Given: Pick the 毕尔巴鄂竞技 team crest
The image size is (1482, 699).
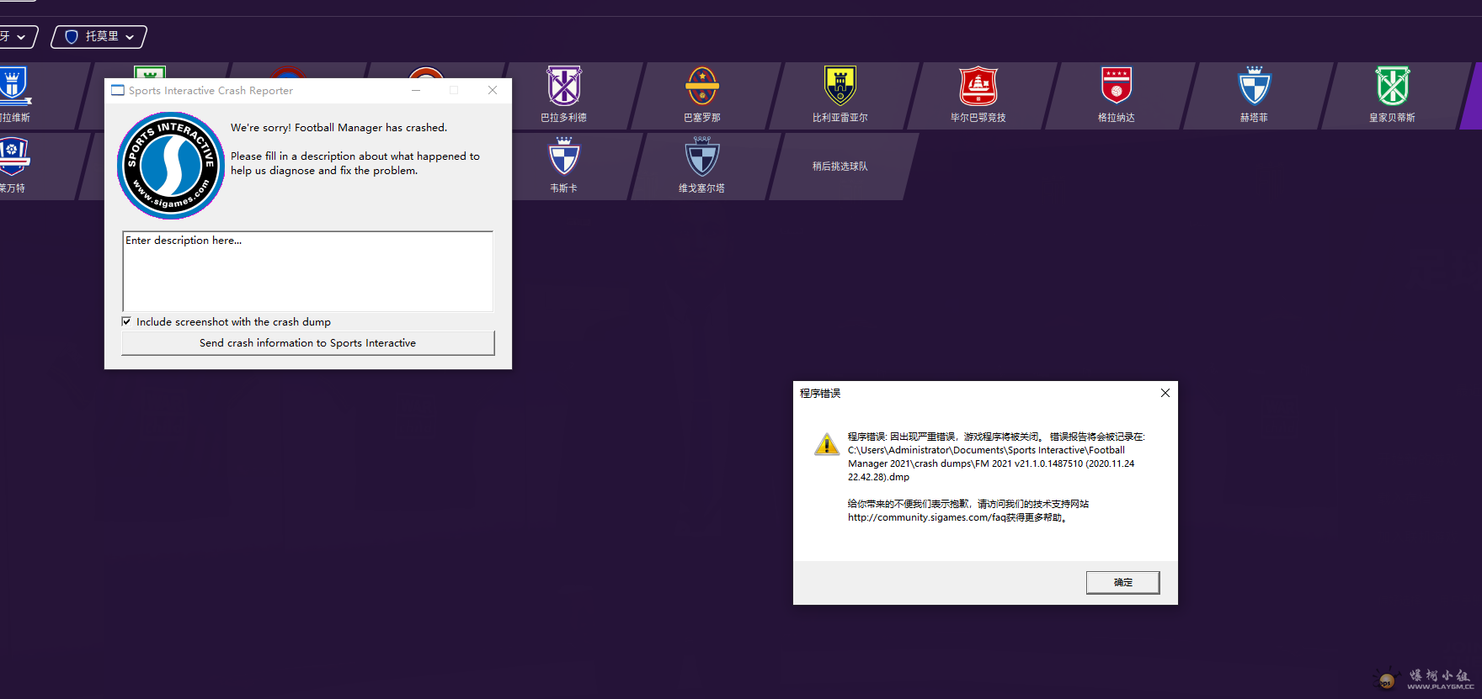Looking at the screenshot, I should click(x=978, y=86).
